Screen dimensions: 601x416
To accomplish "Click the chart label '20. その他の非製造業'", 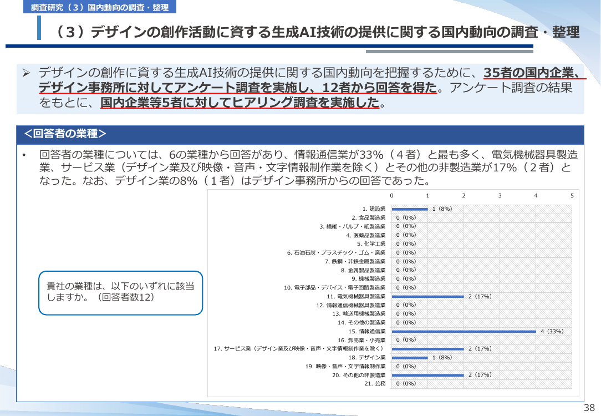I will pyautogui.click(x=359, y=375).
